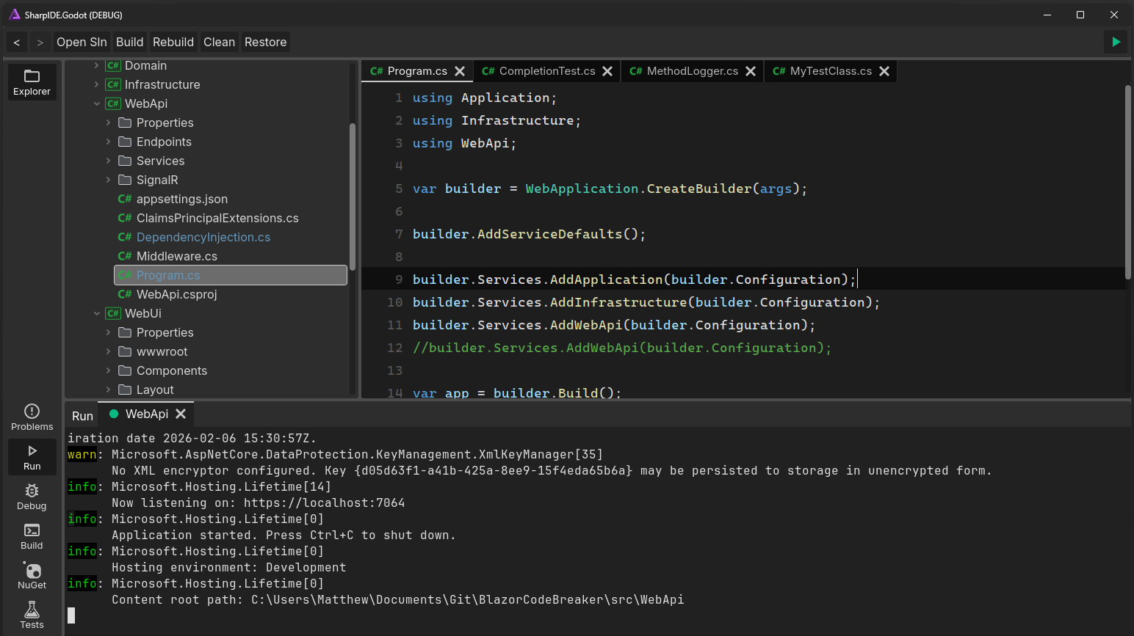Close the MethodLogger.cs tab
This screenshot has height=636, width=1134.
(x=751, y=71)
